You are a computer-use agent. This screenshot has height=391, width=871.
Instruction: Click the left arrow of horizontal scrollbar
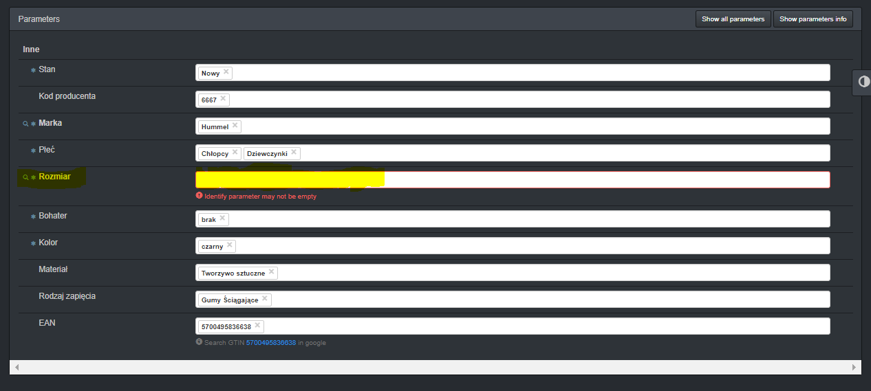pyautogui.click(x=16, y=368)
